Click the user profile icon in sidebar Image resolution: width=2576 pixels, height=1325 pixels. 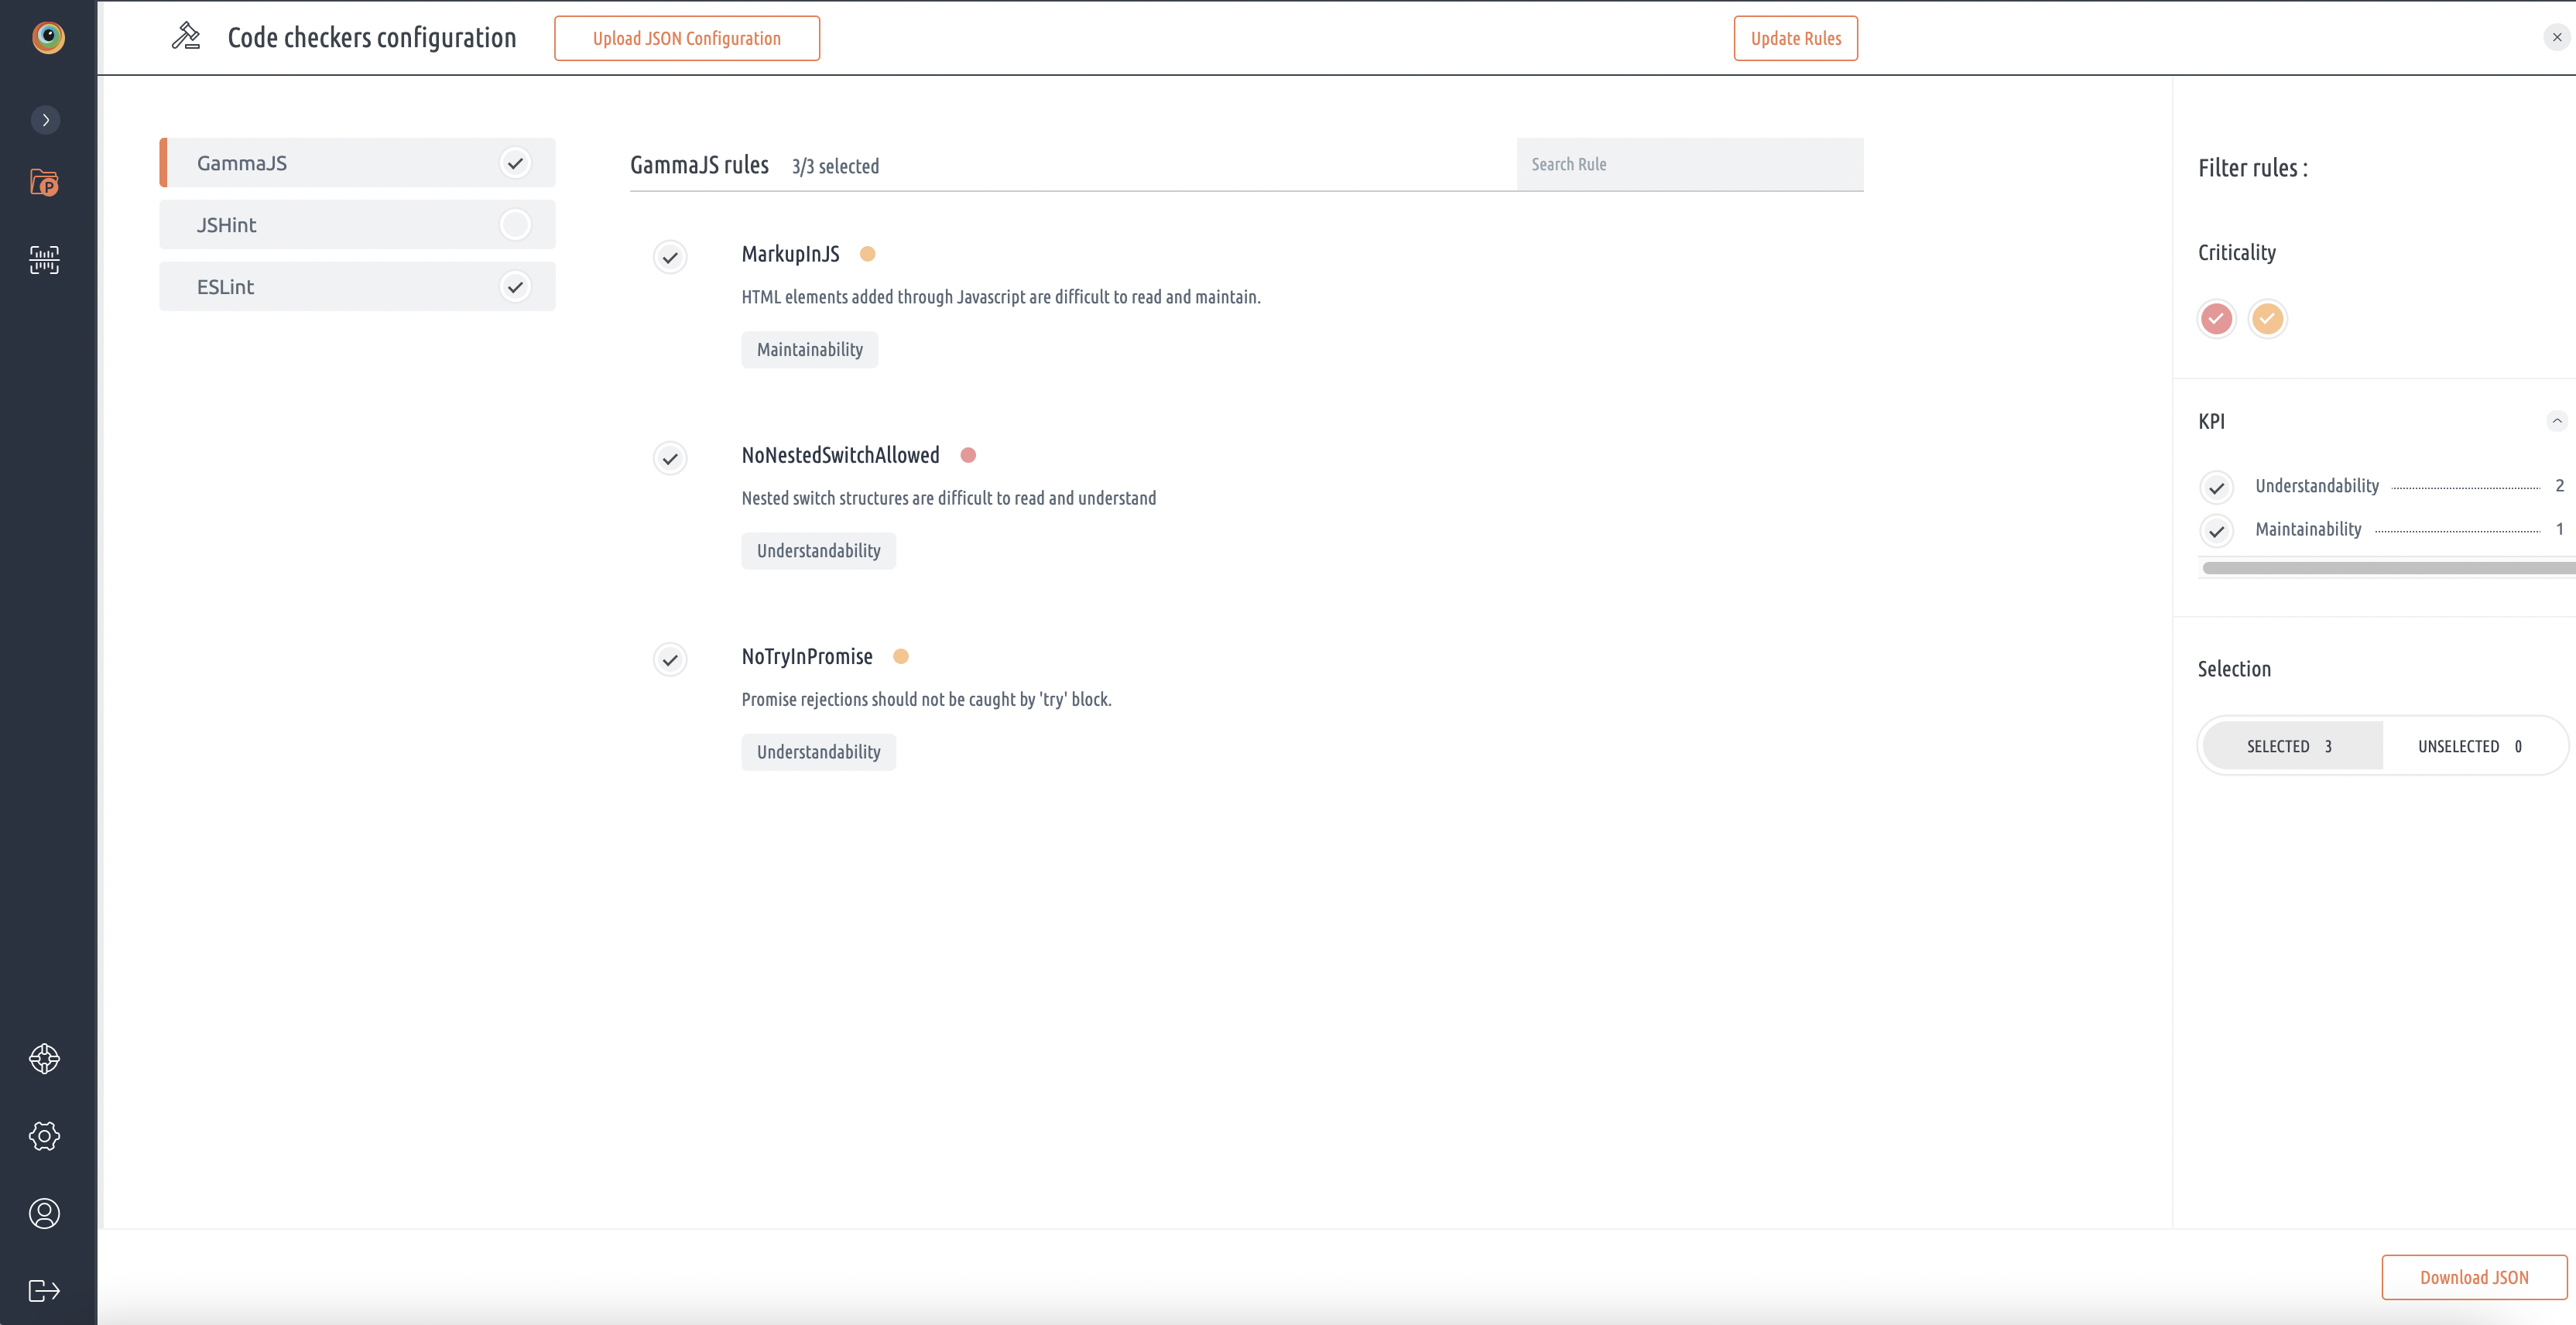tap(46, 1214)
